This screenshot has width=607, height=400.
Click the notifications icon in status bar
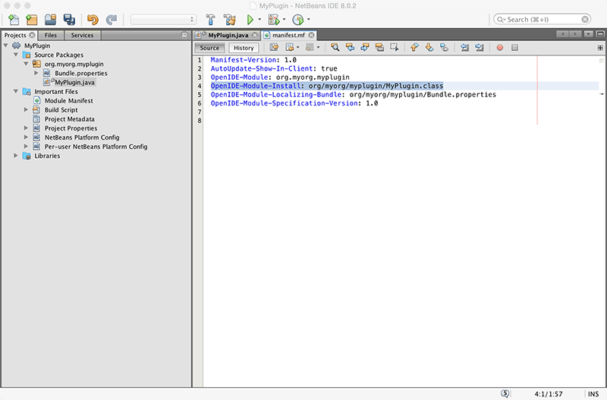tap(505, 394)
